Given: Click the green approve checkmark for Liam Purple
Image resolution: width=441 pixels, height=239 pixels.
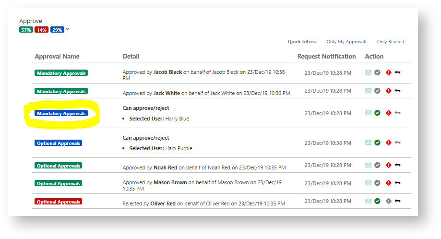Looking at the screenshot, I should [378, 143].
